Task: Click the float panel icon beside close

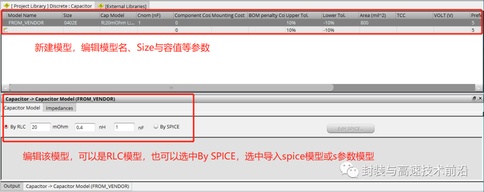Action: point(475,98)
